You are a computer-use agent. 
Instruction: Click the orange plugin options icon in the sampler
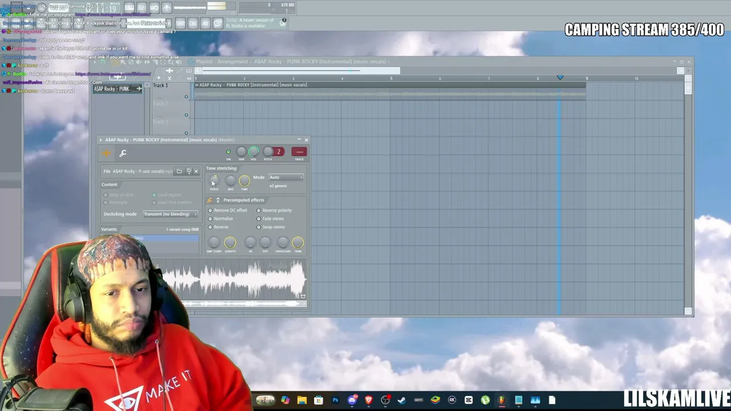(x=106, y=153)
